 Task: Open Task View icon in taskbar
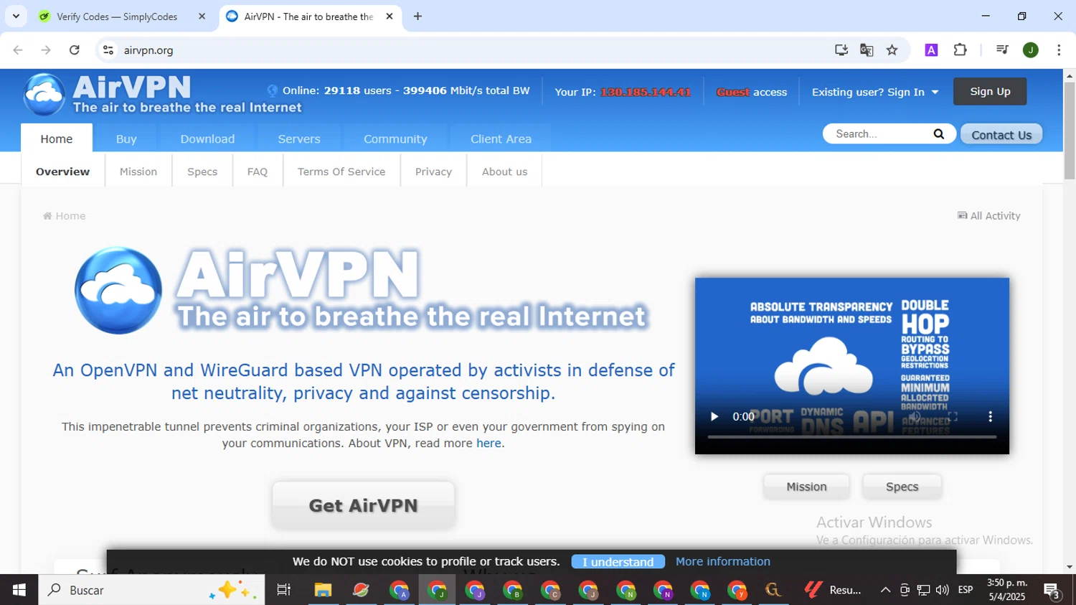pyautogui.click(x=284, y=590)
